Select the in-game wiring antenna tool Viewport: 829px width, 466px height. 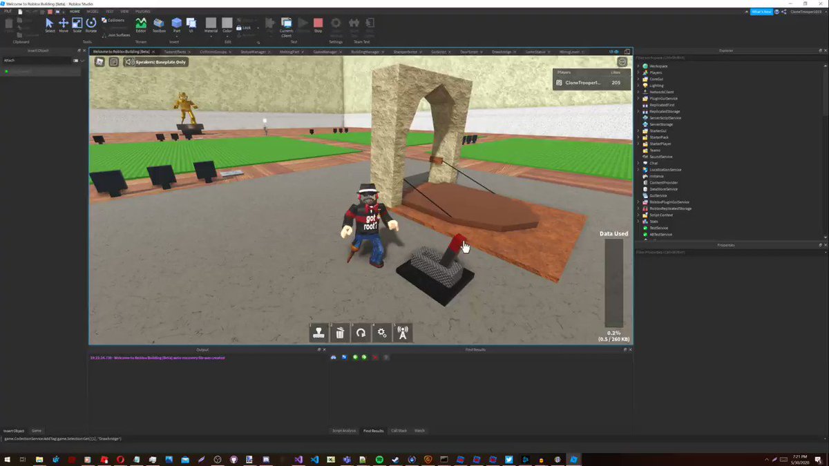(x=402, y=333)
